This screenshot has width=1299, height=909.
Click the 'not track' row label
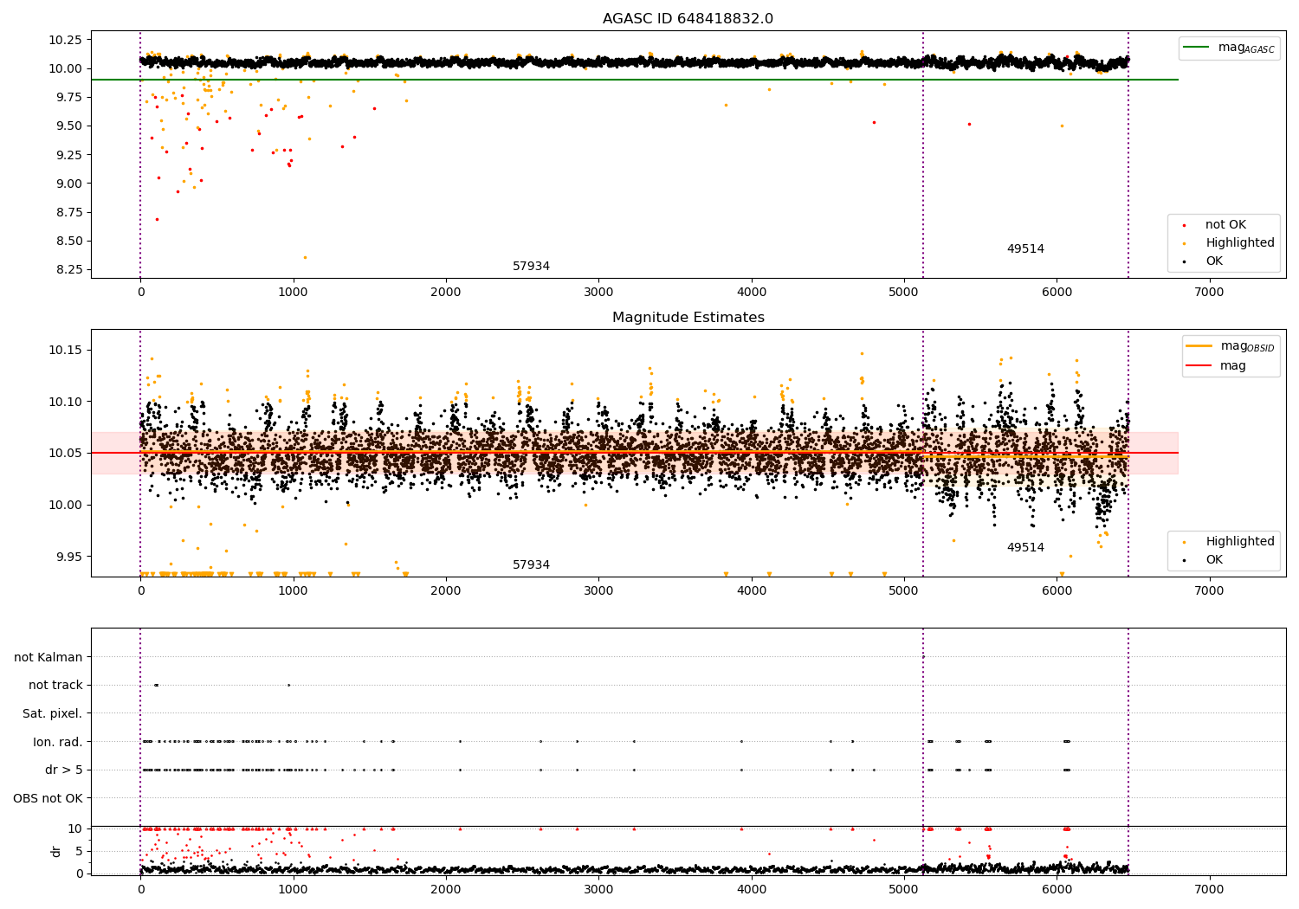click(x=55, y=685)
